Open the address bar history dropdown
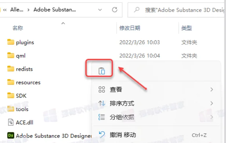The image size is (226, 143). [x=100, y=10]
